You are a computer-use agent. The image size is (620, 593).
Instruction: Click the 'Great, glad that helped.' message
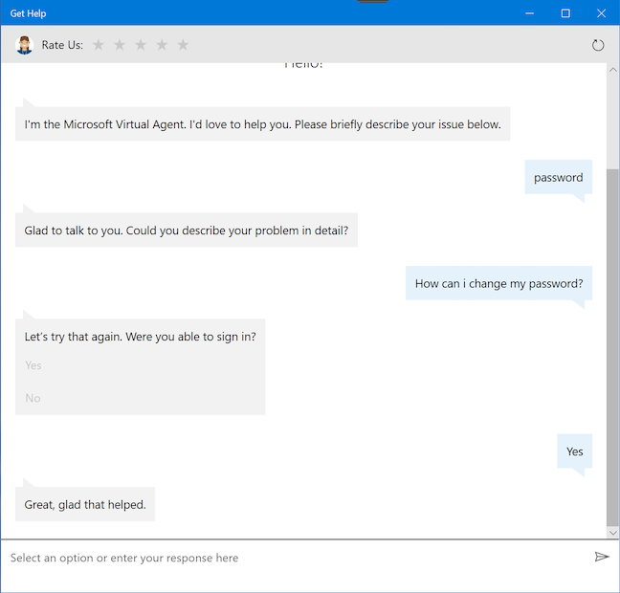tap(85, 504)
